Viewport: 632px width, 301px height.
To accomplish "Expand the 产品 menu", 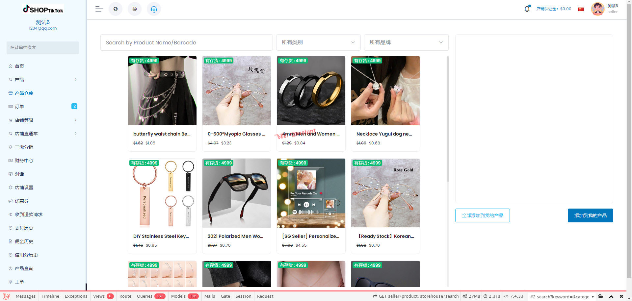I will pos(43,80).
